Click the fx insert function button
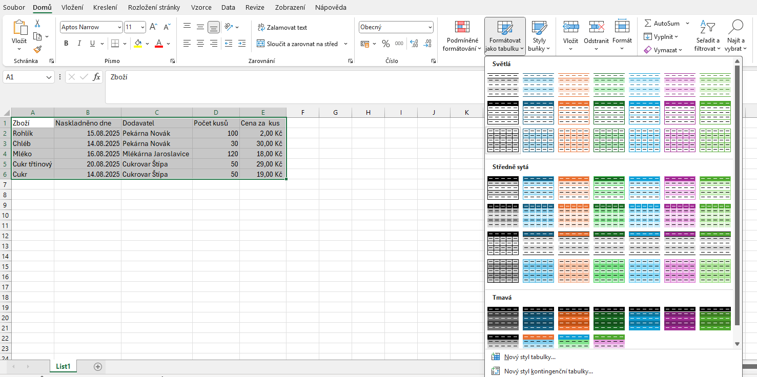 97,77
